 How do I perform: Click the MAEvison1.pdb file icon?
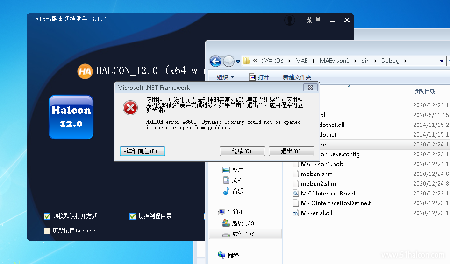(x=295, y=164)
